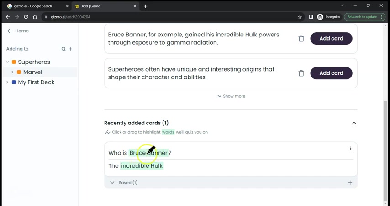Show more suggested cards

coord(231,96)
